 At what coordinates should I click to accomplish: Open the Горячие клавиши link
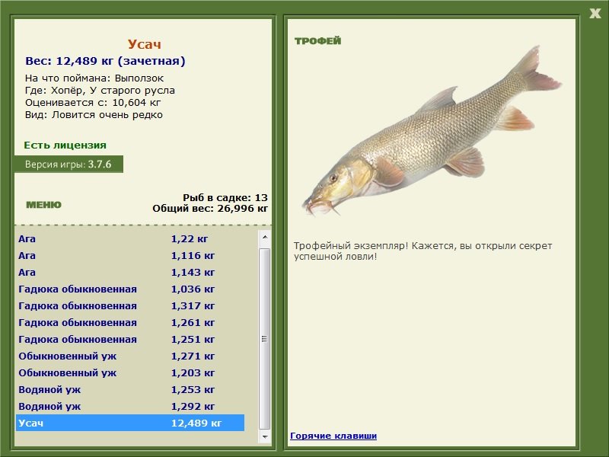(333, 436)
